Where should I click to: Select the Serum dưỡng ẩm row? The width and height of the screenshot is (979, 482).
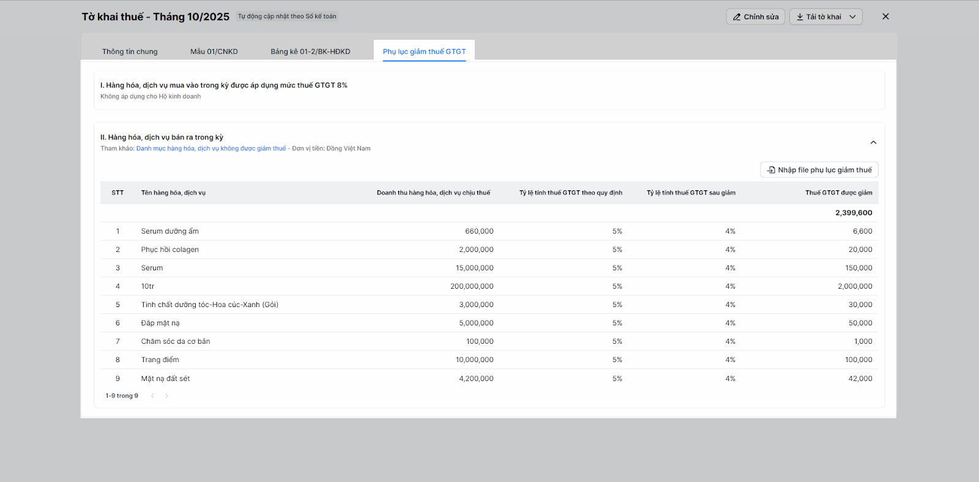(170, 231)
